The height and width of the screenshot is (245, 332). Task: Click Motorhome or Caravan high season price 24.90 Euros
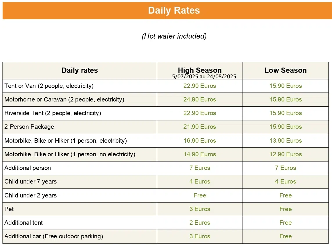click(x=200, y=99)
